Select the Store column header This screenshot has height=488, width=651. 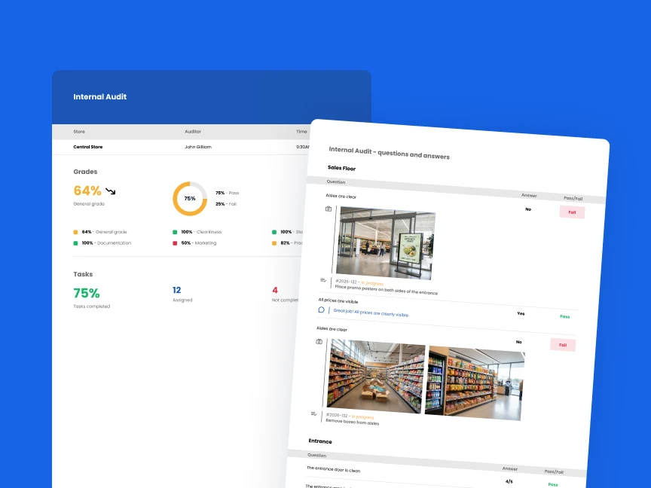pos(79,131)
